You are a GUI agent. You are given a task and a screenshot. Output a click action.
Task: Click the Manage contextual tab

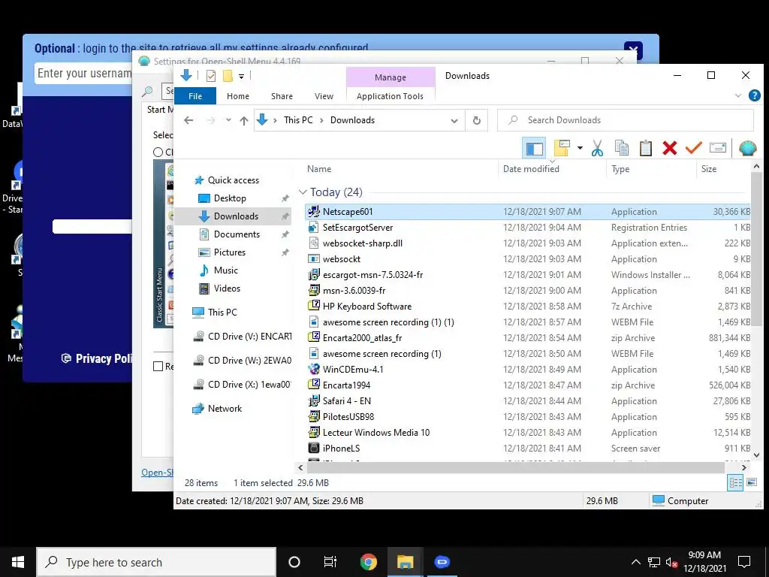pyautogui.click(x=391, y=77)
